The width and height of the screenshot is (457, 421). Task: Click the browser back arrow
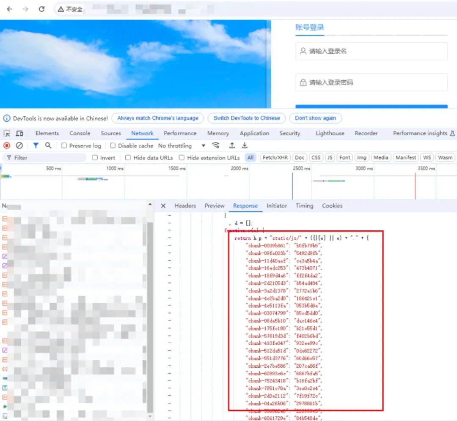click(10, 9)
